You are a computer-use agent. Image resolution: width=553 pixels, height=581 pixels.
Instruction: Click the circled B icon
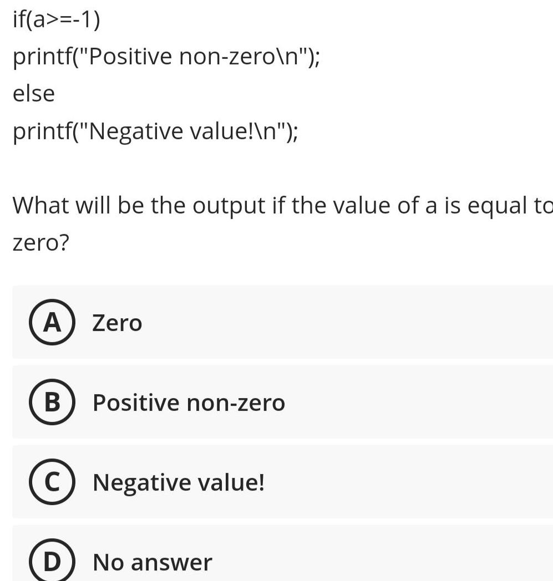[52, 402]
